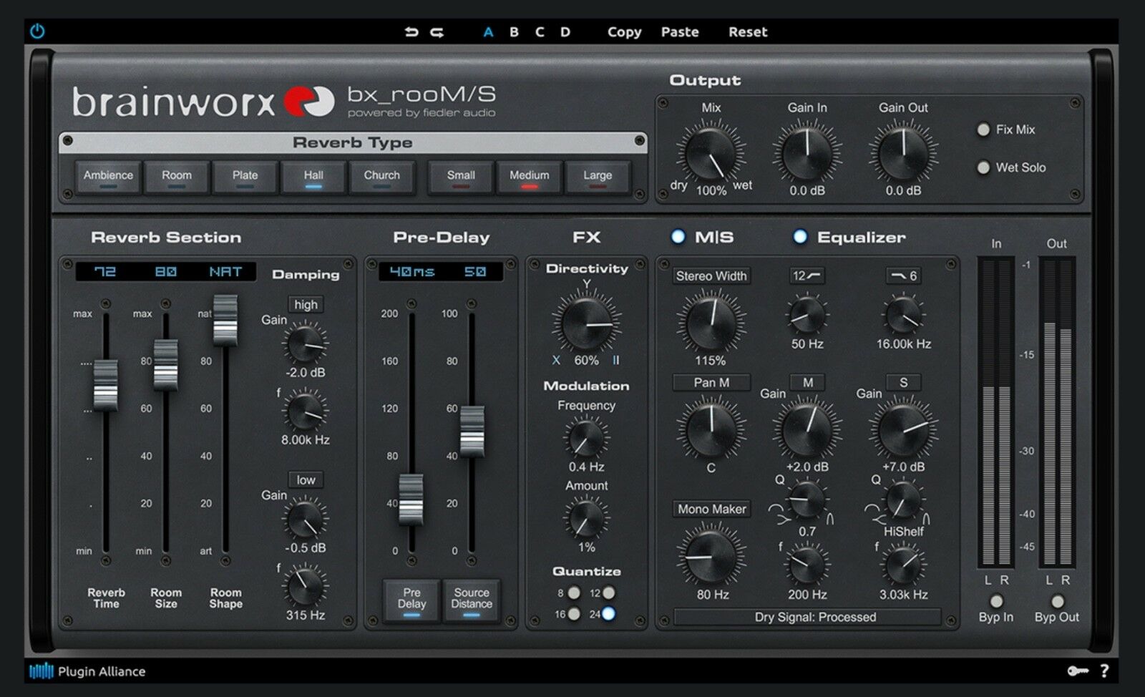Click Paste in the top bar
Viewport: 1145px width, 697px height.
[x=680, y=32]
